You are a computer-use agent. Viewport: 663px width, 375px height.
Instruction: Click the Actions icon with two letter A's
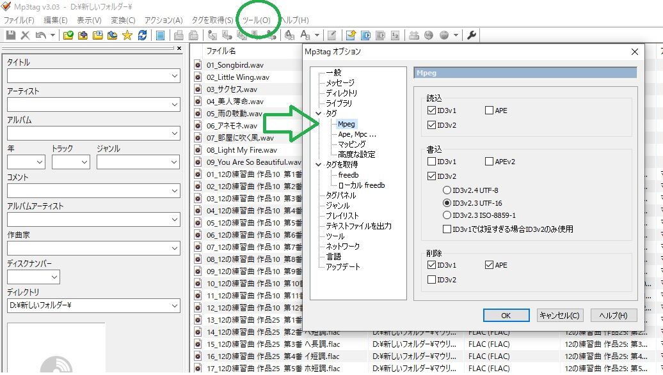click(290, 36)
